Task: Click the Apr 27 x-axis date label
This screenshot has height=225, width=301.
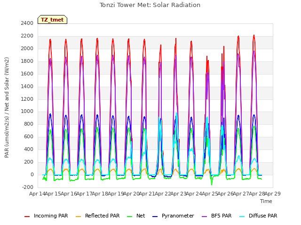Action: [x=241, y=194]
